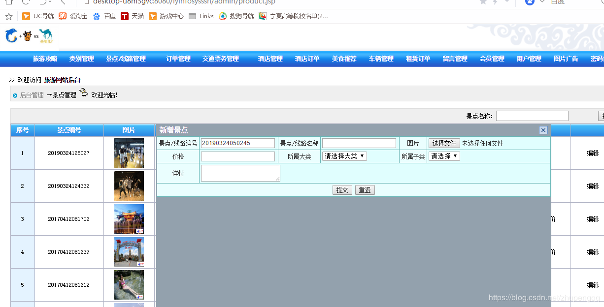Click 编辑 for row 20170412081706

593,219
